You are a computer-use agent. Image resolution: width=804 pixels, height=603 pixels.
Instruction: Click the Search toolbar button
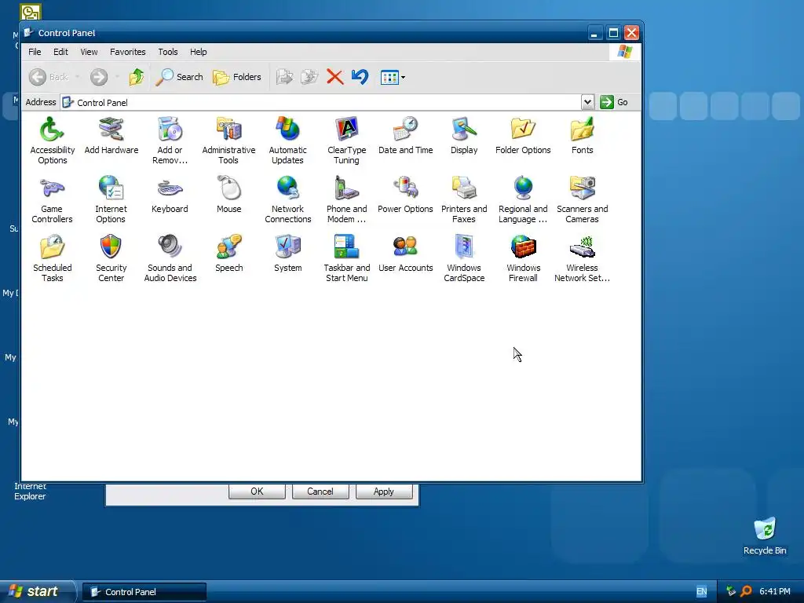[180, 77]
